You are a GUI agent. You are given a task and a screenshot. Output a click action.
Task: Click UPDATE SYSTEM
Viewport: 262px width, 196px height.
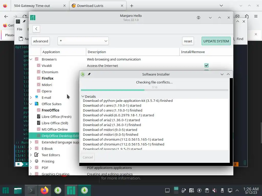click(x=216, y=41)
